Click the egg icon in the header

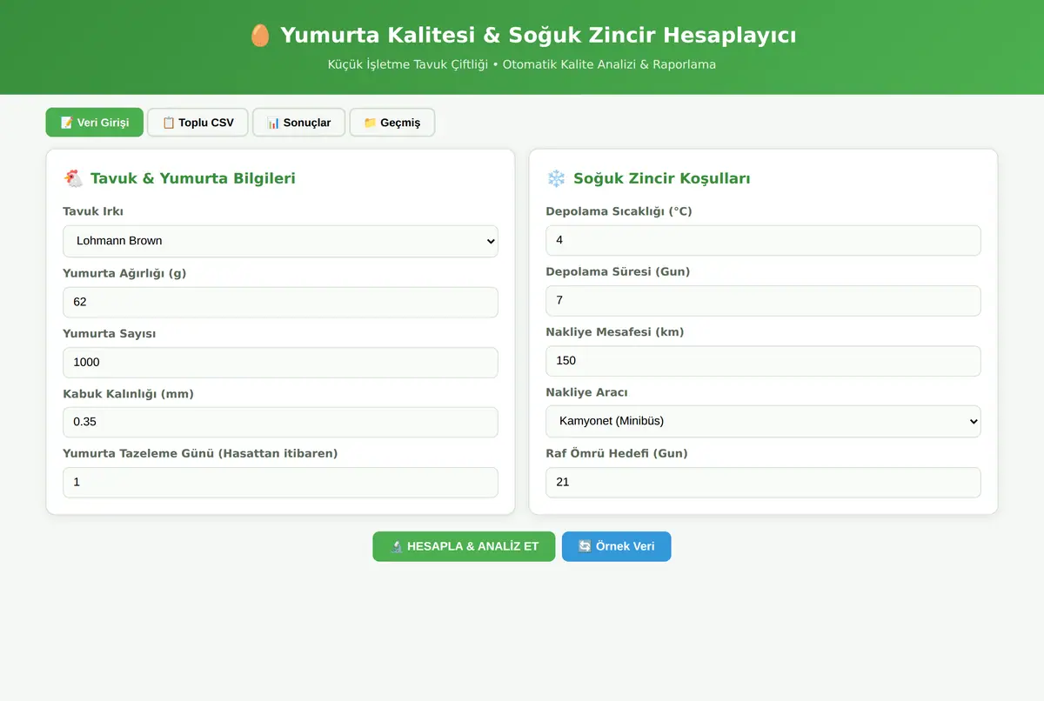pos(259,35)
